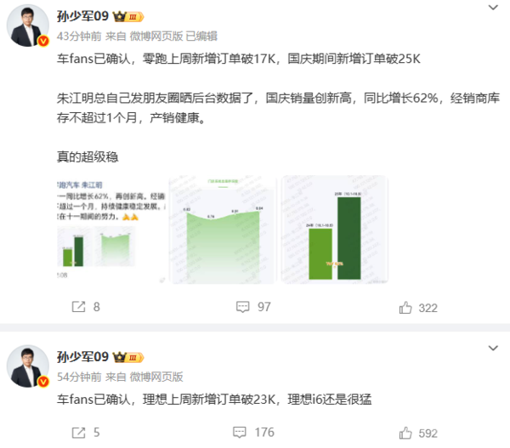Click crown membership badge on second post
This screenshot has width=510, height=448.
(128, 357)
